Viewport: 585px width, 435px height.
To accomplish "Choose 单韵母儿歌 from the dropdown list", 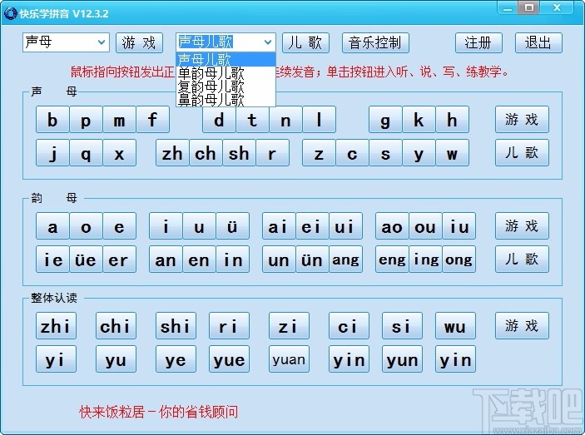I will point(226,73).
